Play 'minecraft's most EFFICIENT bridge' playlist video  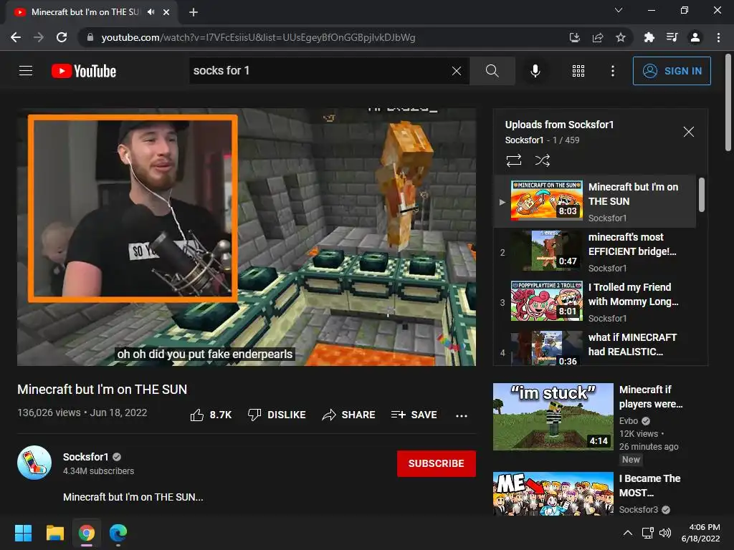coord(595,252)
